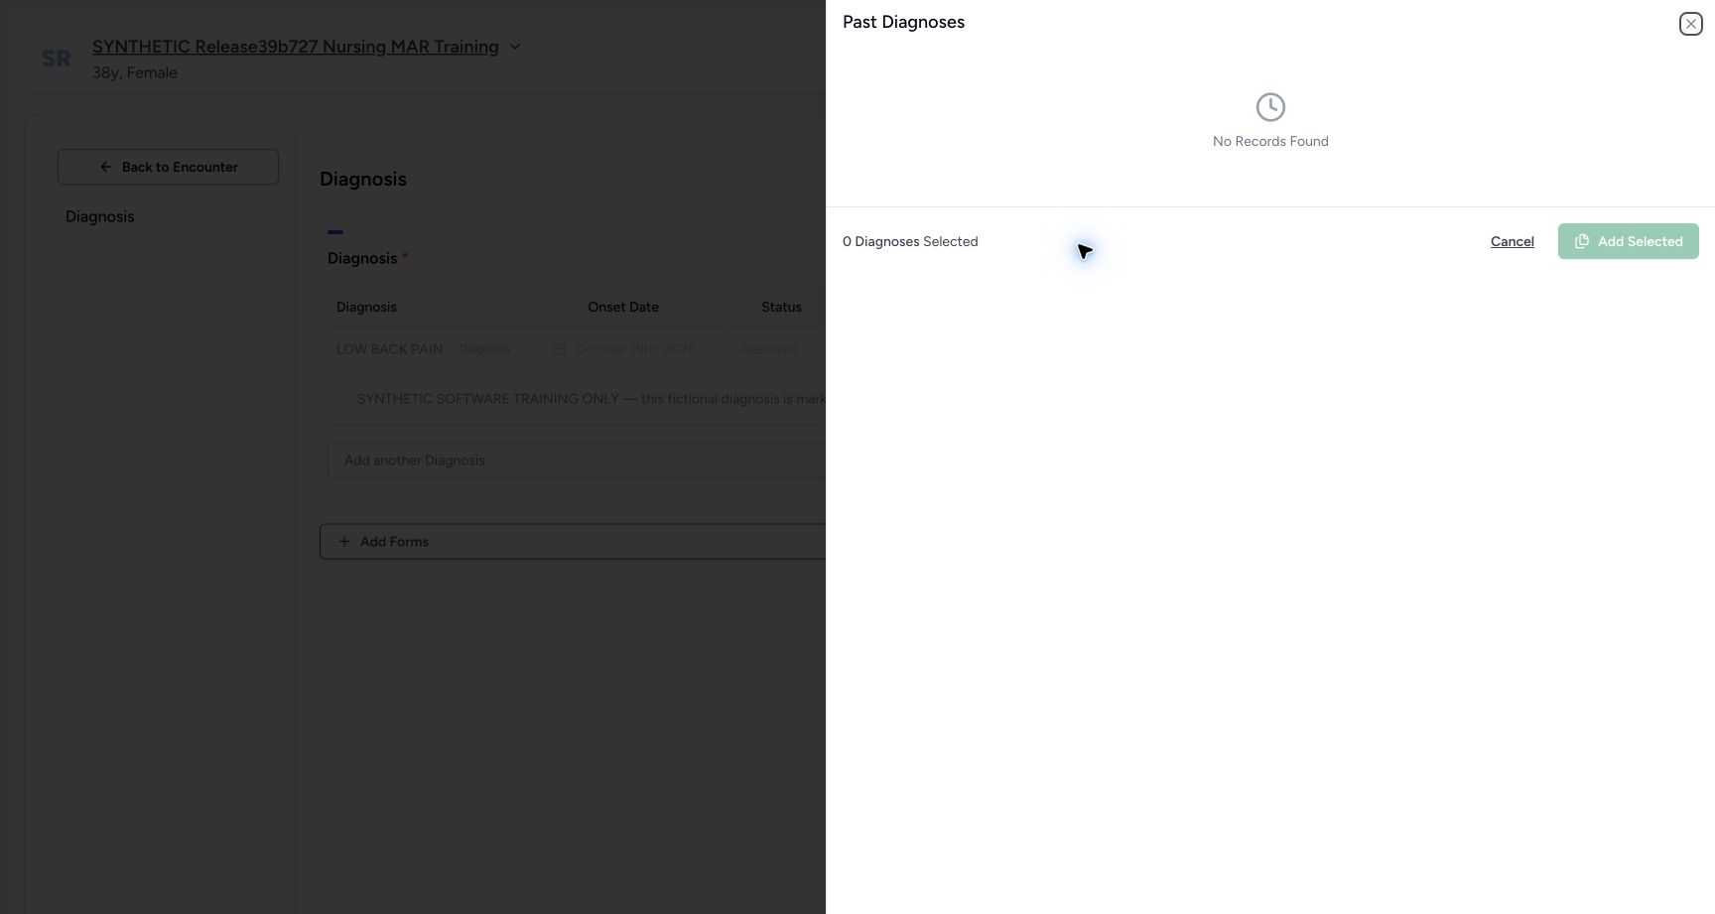Click the copy icon on Add Selected
Viewport: 1715px width, 914px height.
tap(1582, 241)
